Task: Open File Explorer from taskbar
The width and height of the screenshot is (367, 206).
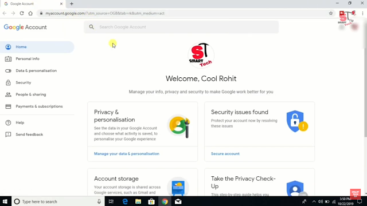Action: click(138, 201)
